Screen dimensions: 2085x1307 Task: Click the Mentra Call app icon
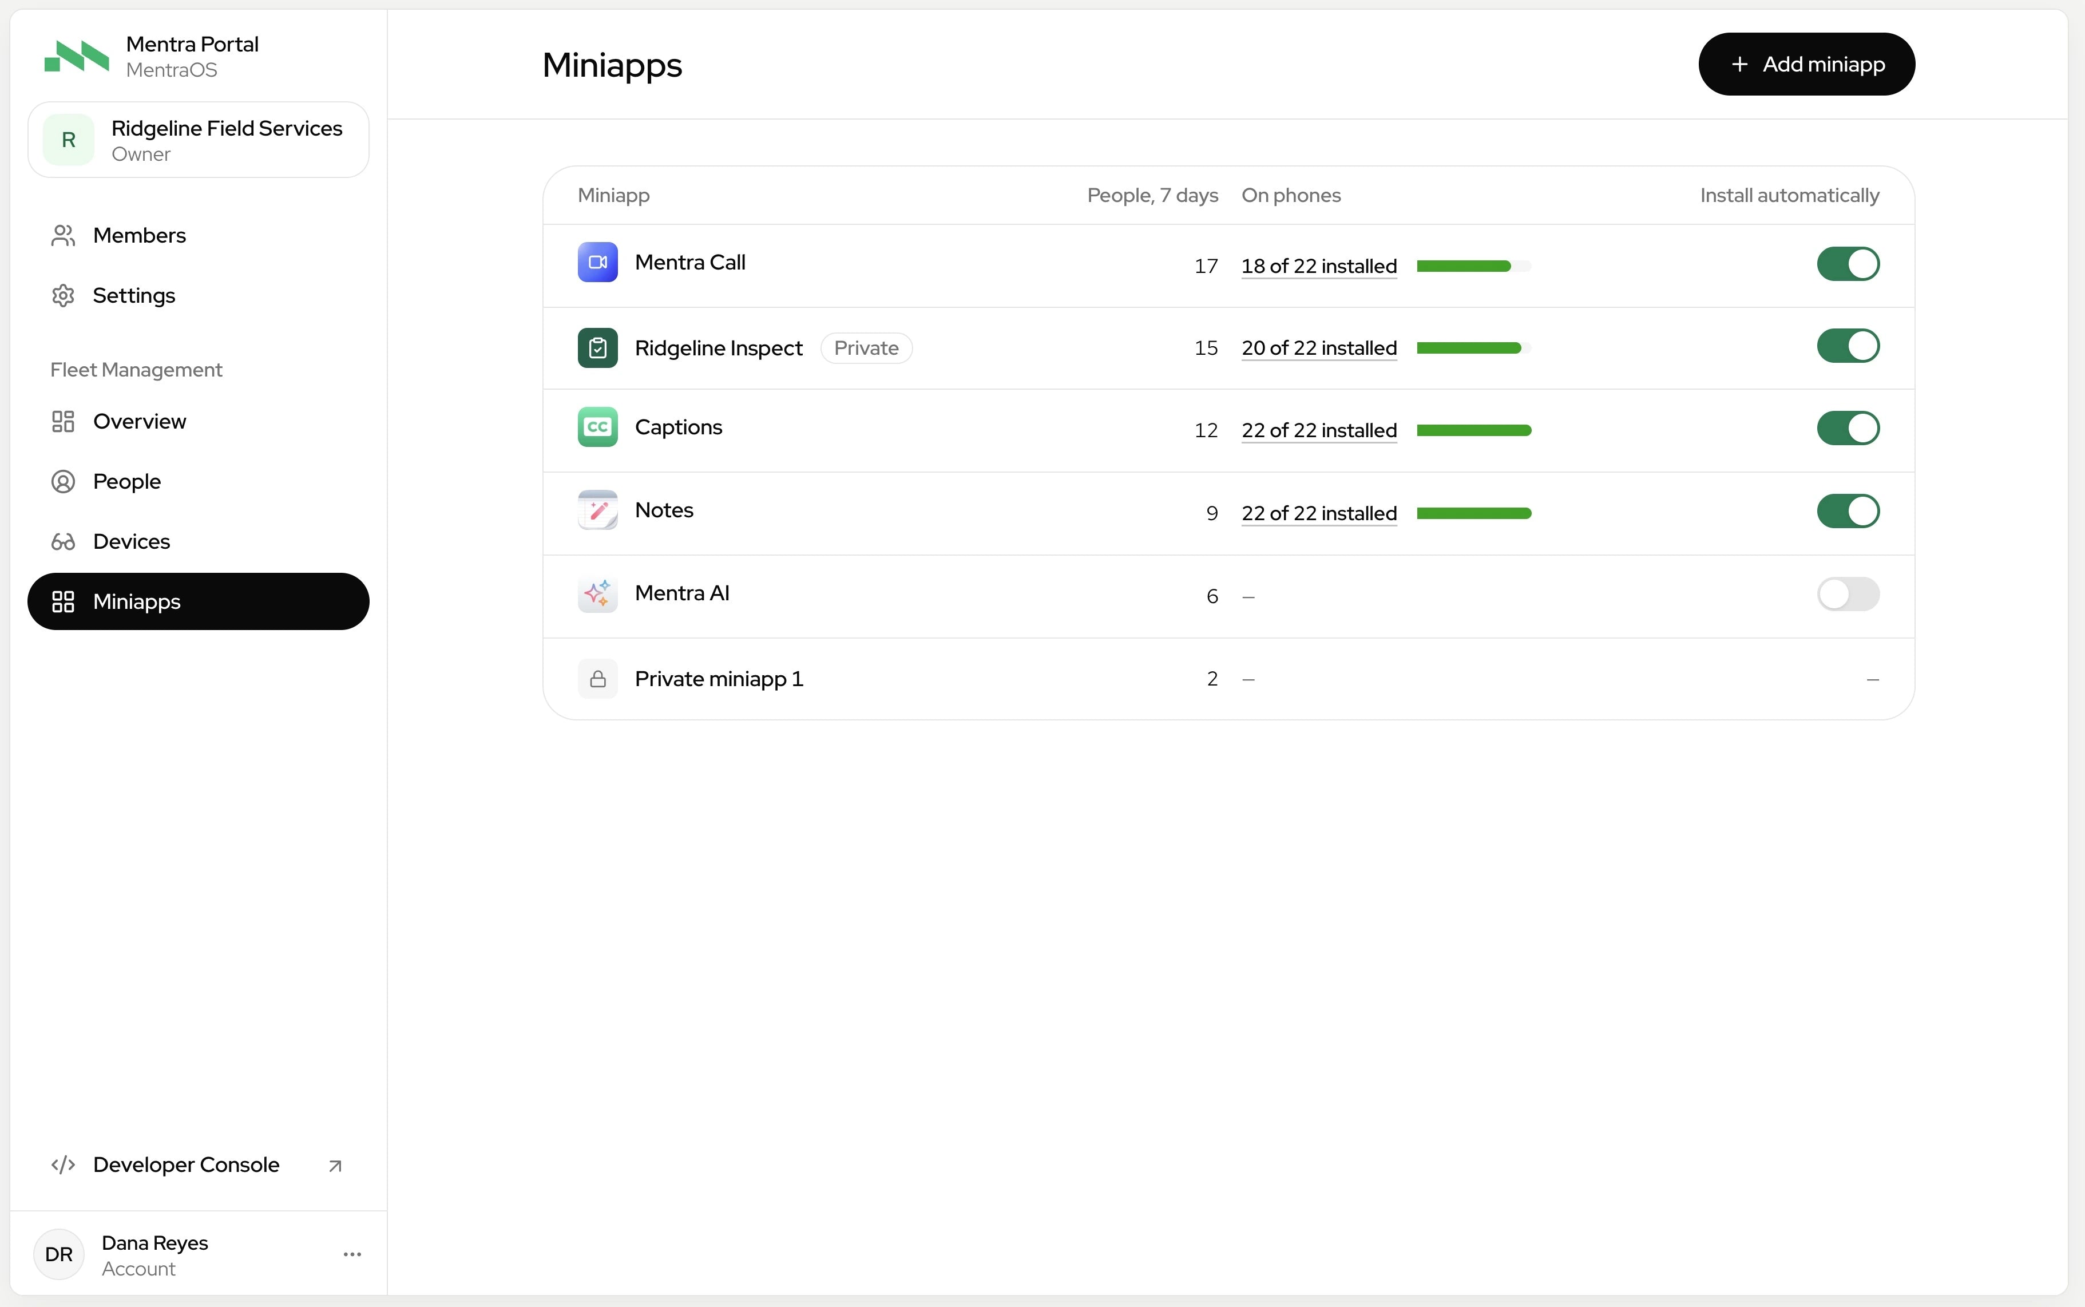pos(597,262)
